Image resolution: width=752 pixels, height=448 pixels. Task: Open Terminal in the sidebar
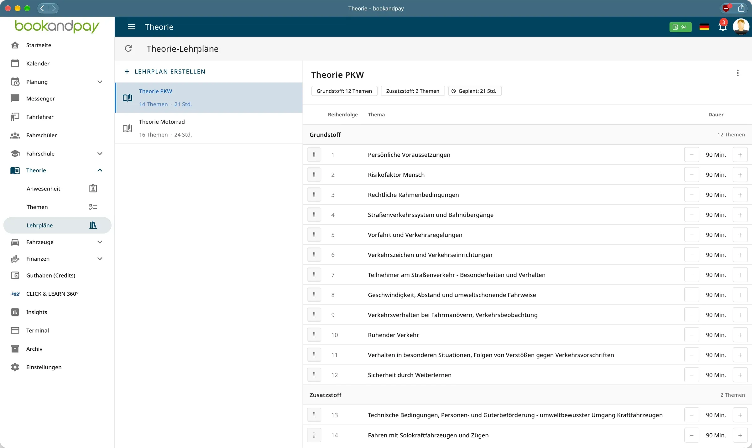tap(57, 330)
